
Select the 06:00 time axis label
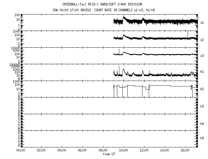[82, 150]
